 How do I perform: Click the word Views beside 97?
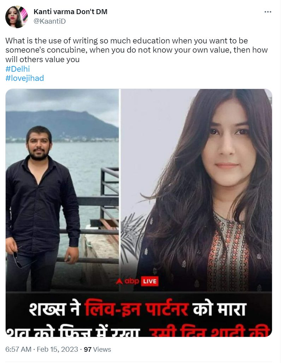[102, 349]
